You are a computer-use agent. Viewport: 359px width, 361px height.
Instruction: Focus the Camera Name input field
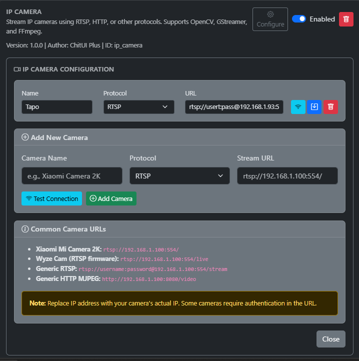(72, 176)
